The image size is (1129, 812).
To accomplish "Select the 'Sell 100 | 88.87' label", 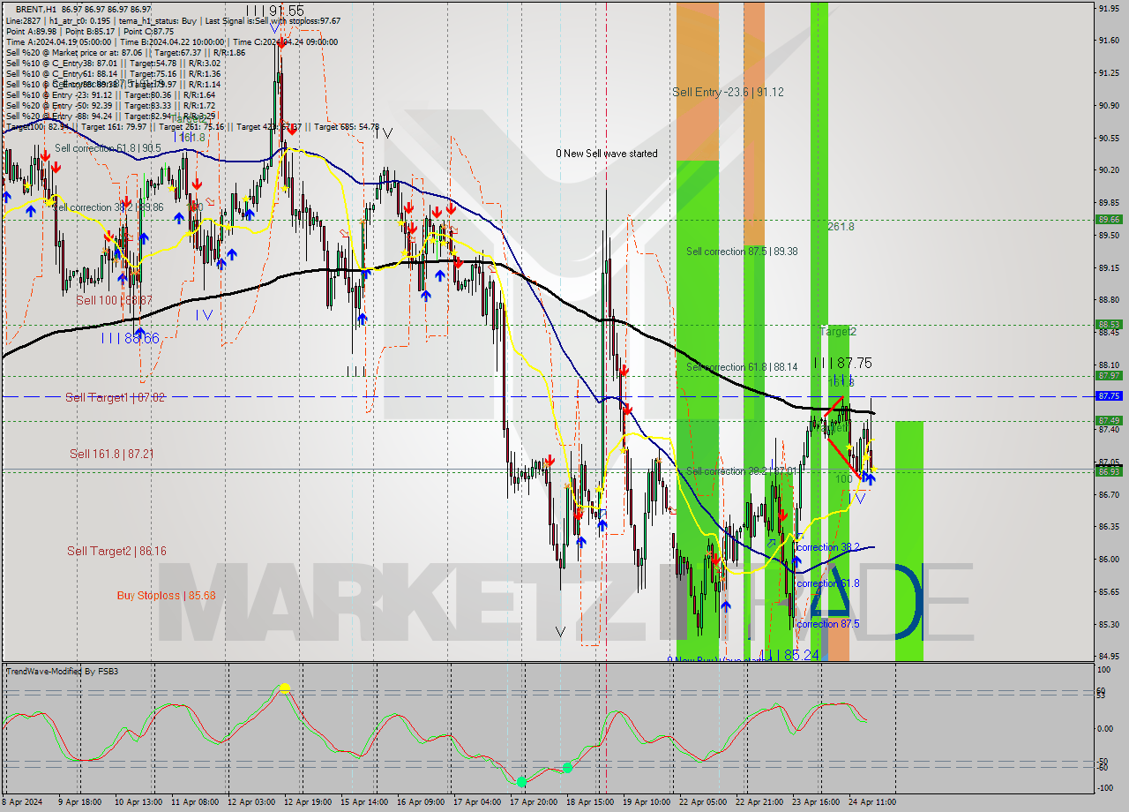I will pyautogui.click(x=114, y=300).
